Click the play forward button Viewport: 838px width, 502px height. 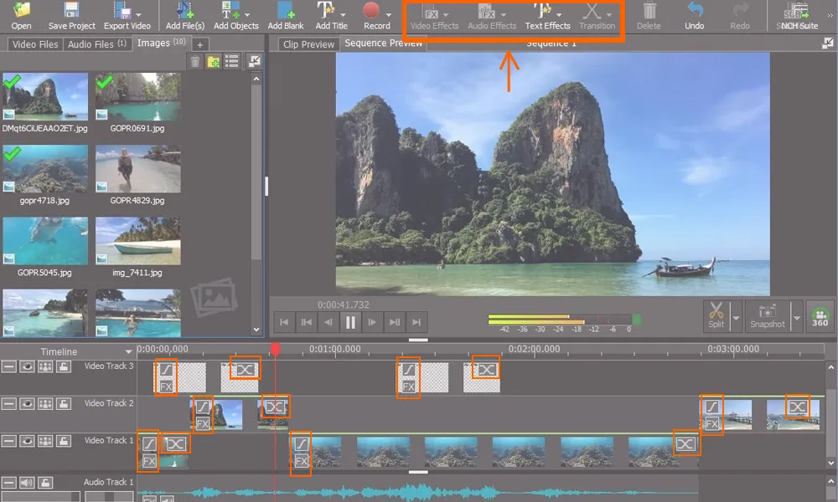tap(373, 322)
